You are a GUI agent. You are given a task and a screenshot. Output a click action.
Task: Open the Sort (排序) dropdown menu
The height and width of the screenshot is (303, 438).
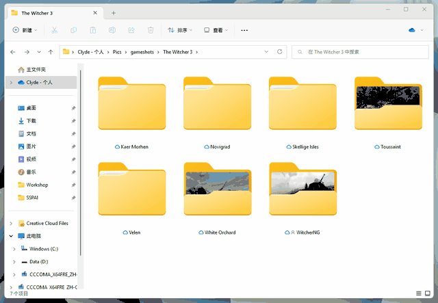[x=180, y=30]
